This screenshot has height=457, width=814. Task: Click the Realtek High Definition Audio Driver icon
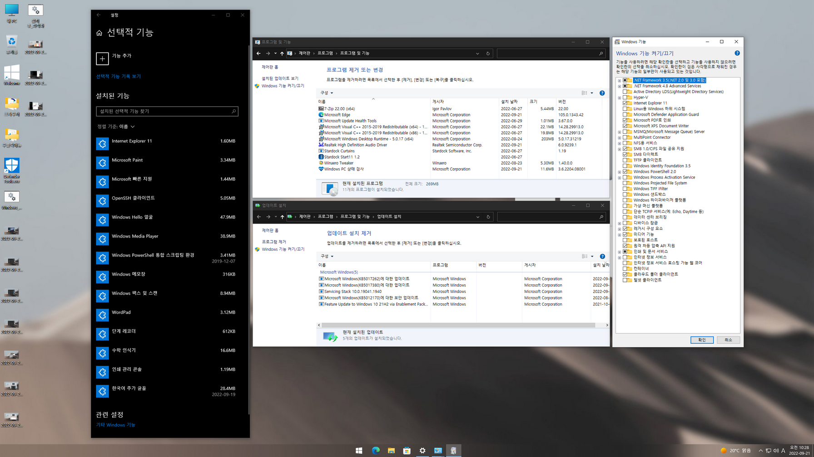click(x=321, y=145)
